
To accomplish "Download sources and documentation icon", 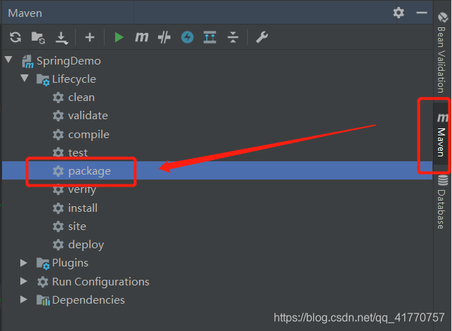I will coord(62,38).
